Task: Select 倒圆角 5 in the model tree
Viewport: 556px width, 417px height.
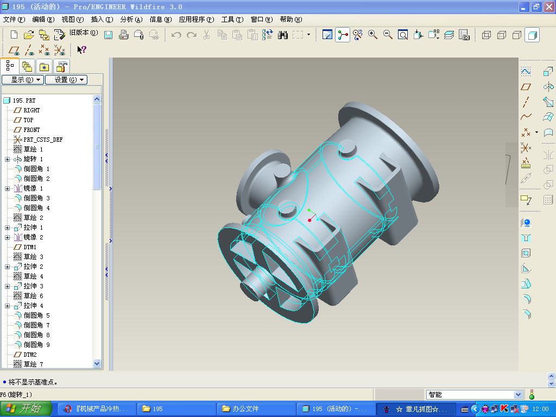Action: (x=36, y=315)
